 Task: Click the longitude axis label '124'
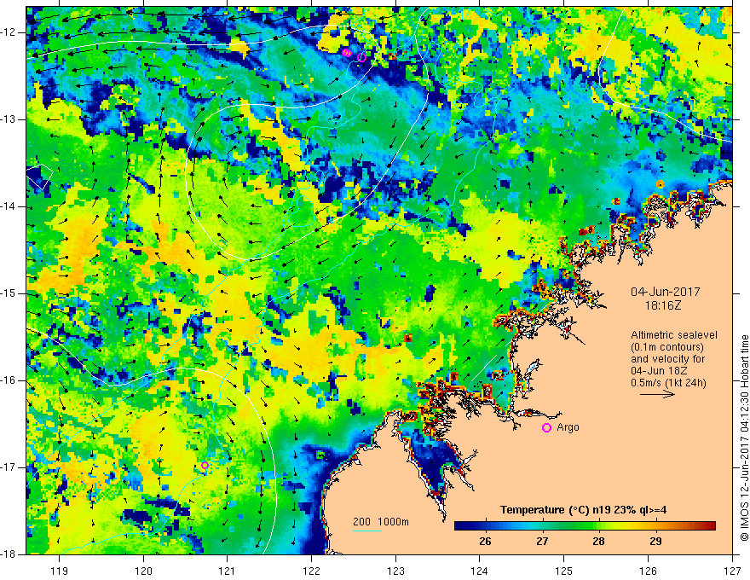(x=480, y=571)
